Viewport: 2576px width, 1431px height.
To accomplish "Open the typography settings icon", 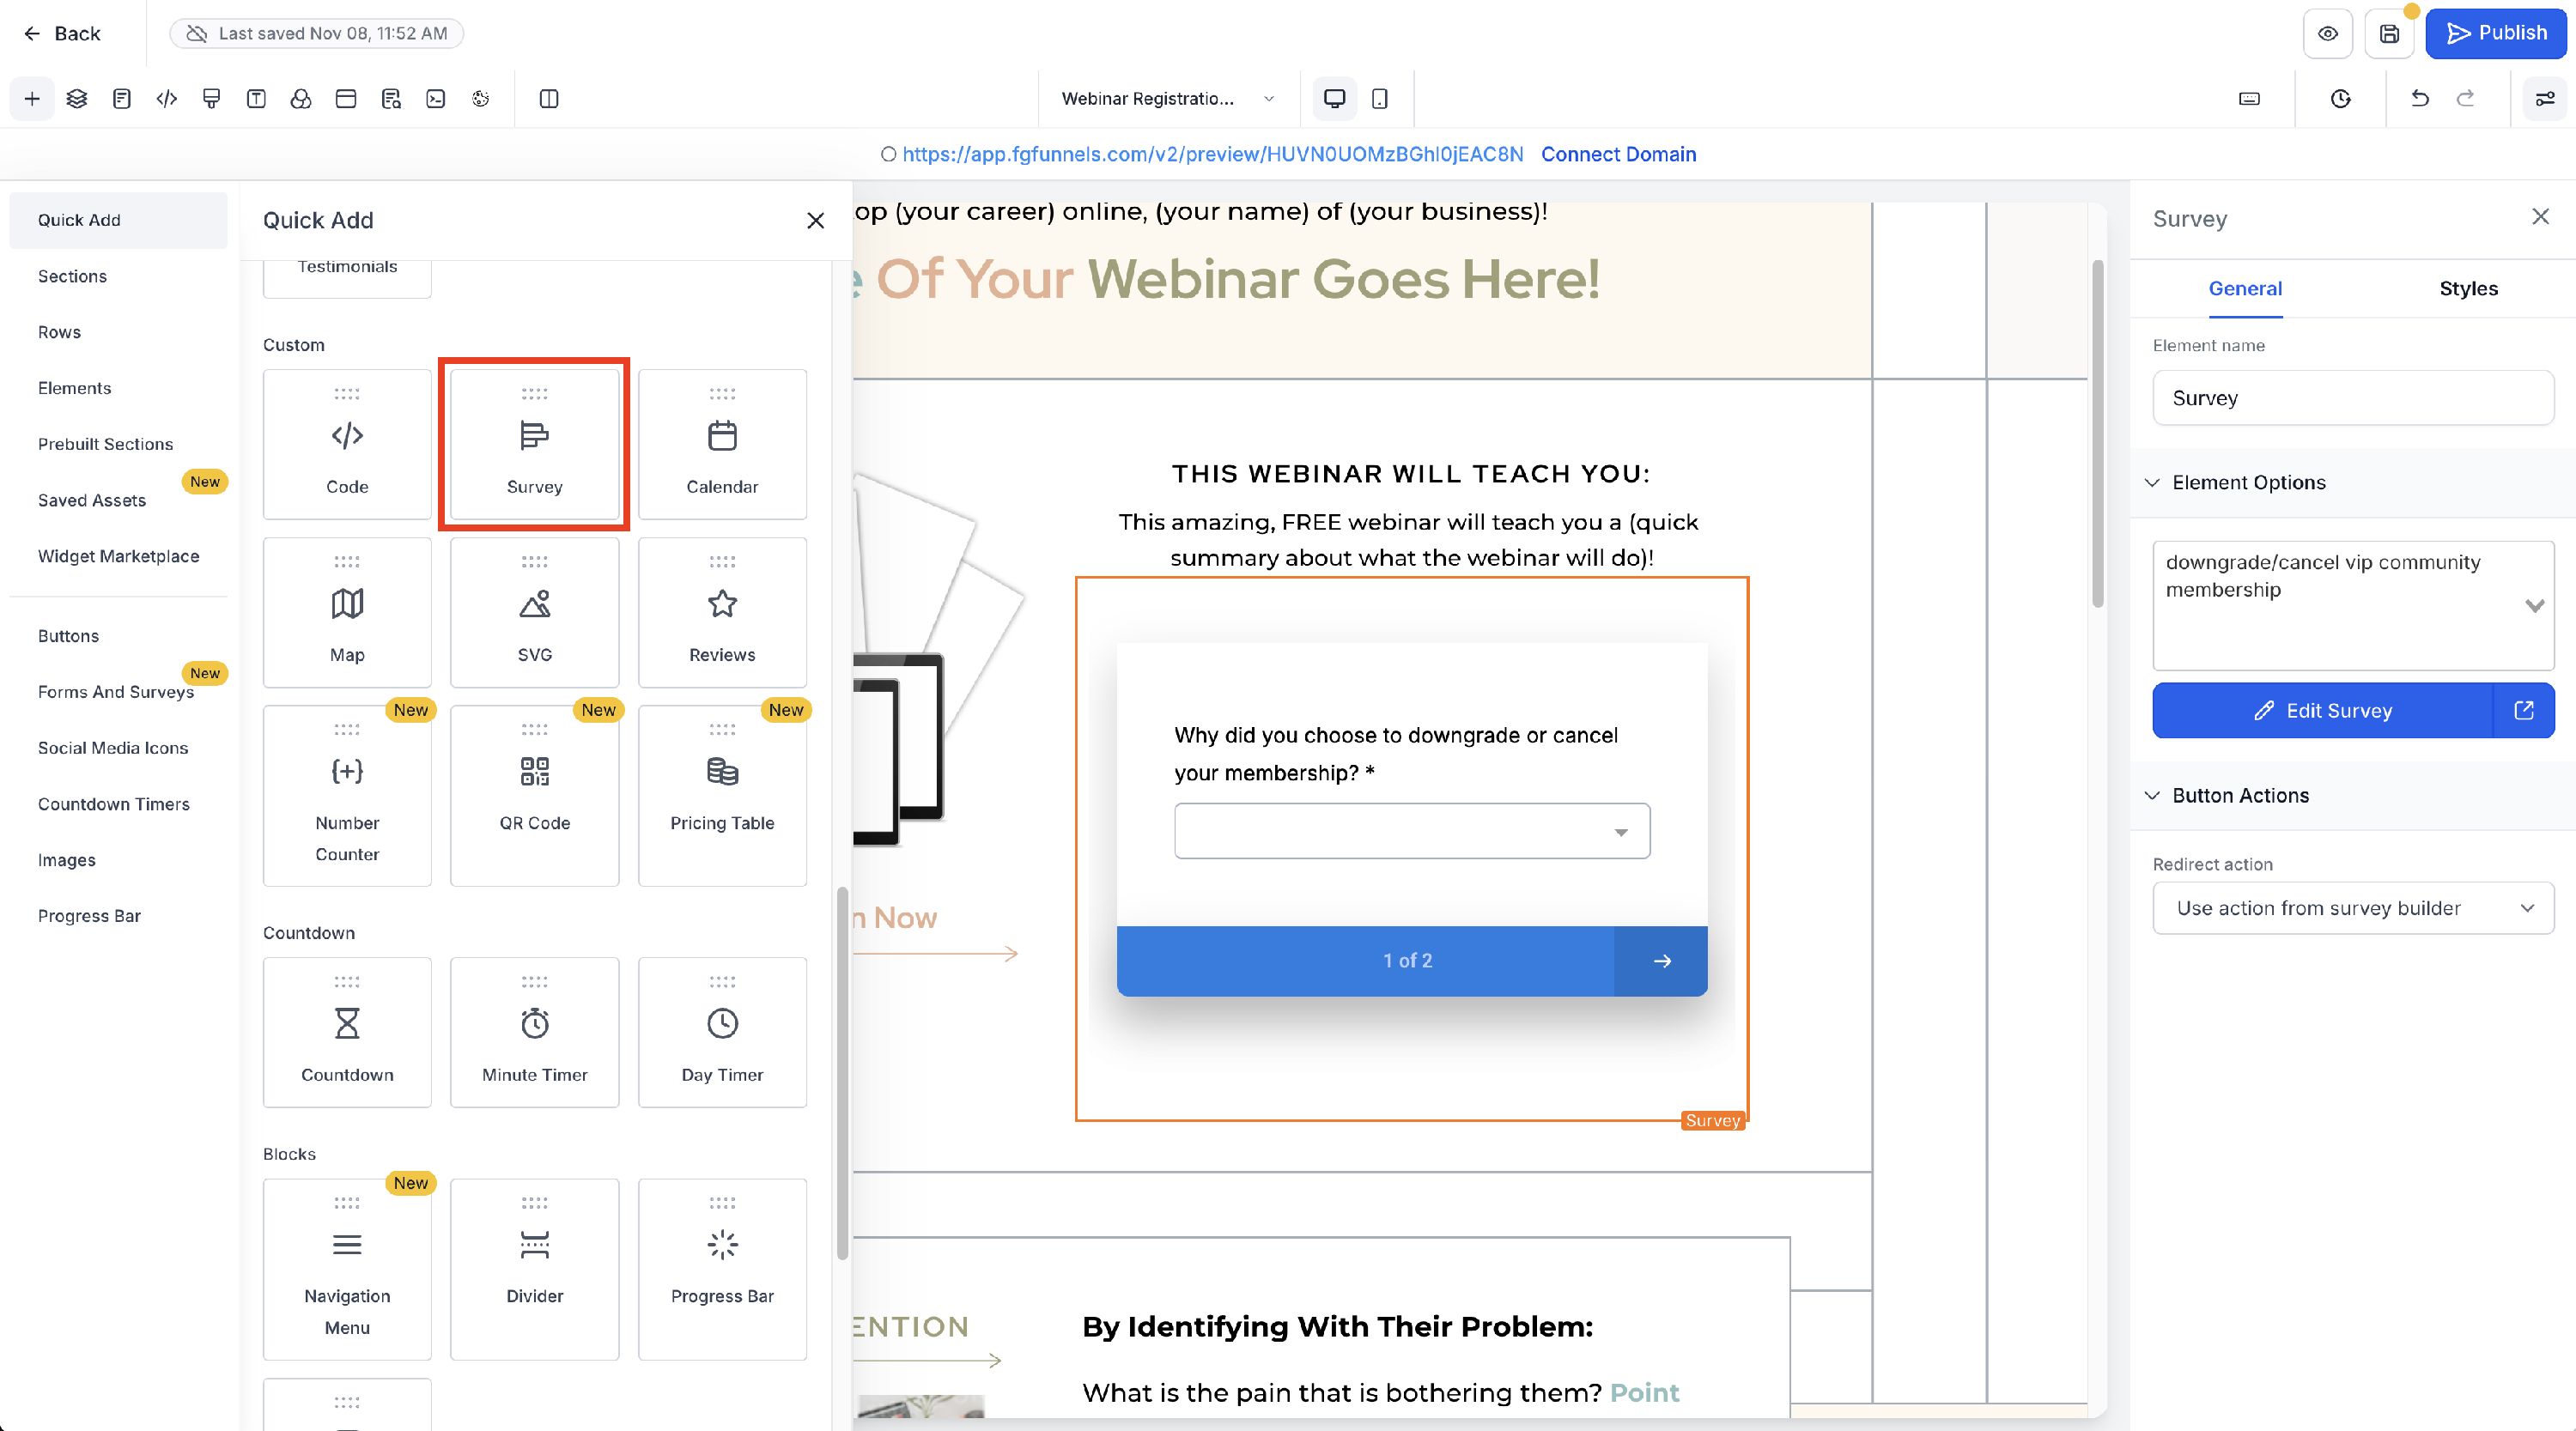I will tap(256, 98).
